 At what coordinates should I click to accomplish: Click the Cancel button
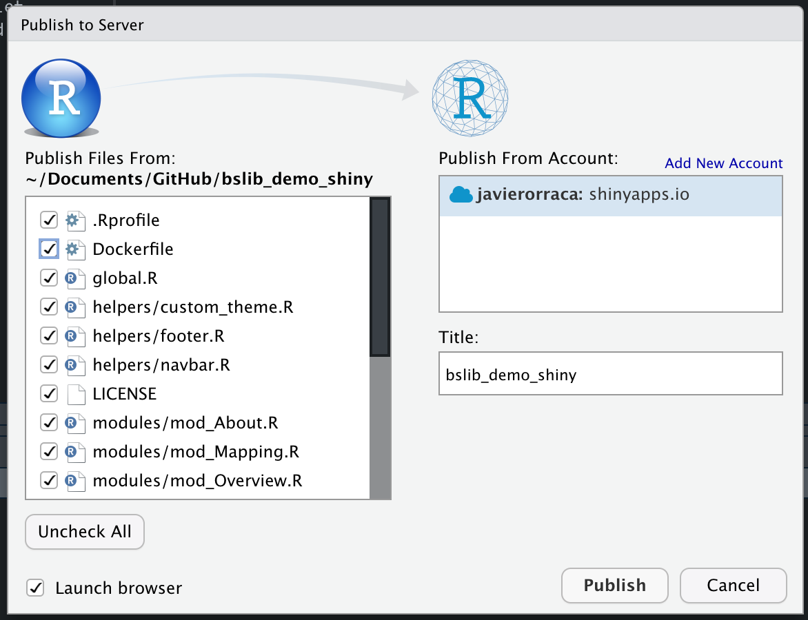(734, 586)
